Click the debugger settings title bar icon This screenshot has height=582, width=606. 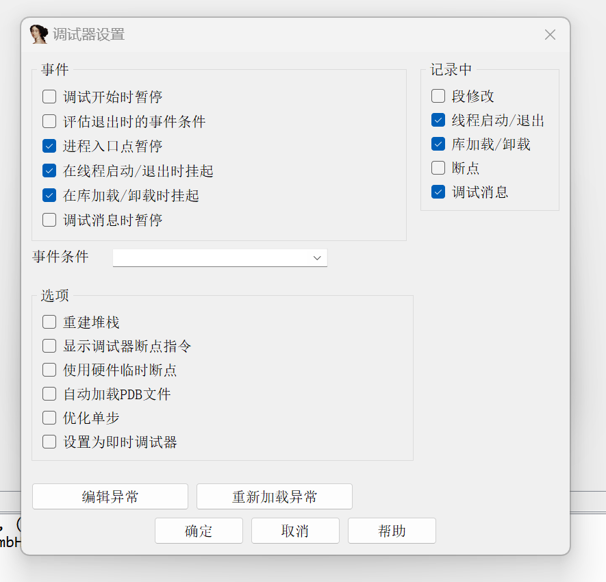coord(38,34)
